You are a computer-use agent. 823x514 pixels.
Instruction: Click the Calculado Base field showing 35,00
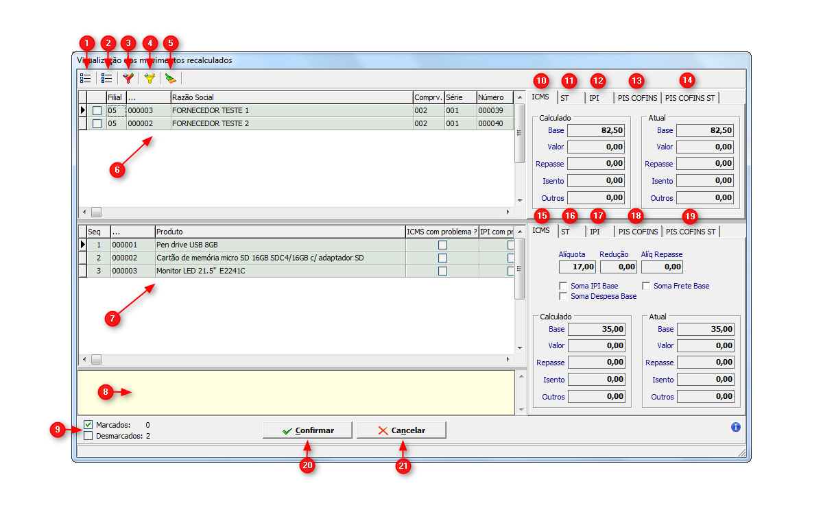point(596,329)
